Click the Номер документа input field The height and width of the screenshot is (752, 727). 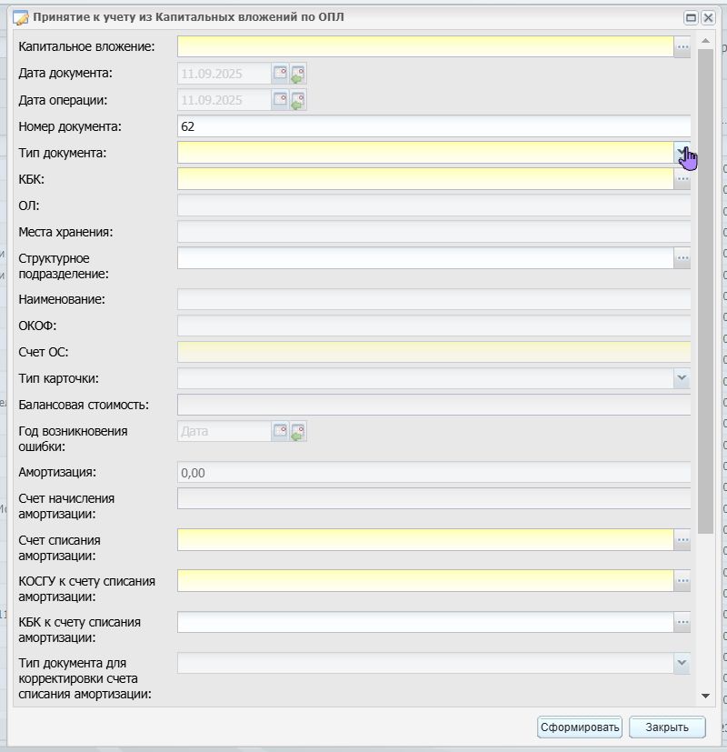(433, 126)
